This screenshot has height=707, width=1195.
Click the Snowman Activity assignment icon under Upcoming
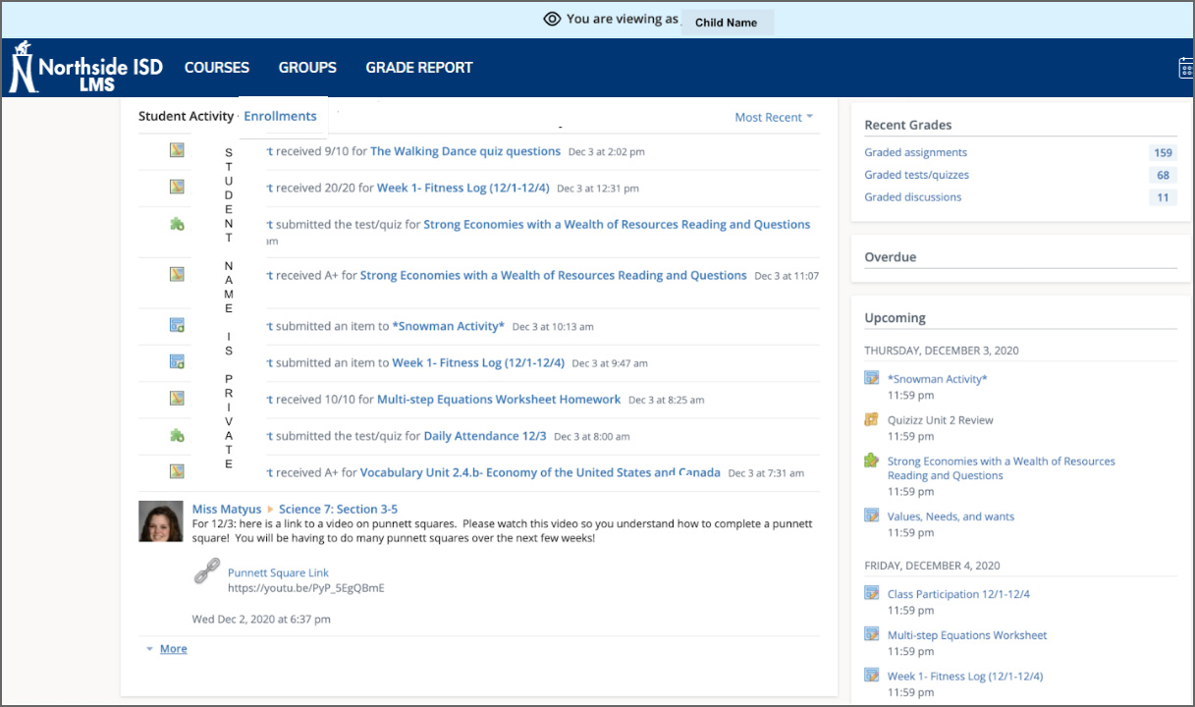pyautogui.click(x=871, y=378)
